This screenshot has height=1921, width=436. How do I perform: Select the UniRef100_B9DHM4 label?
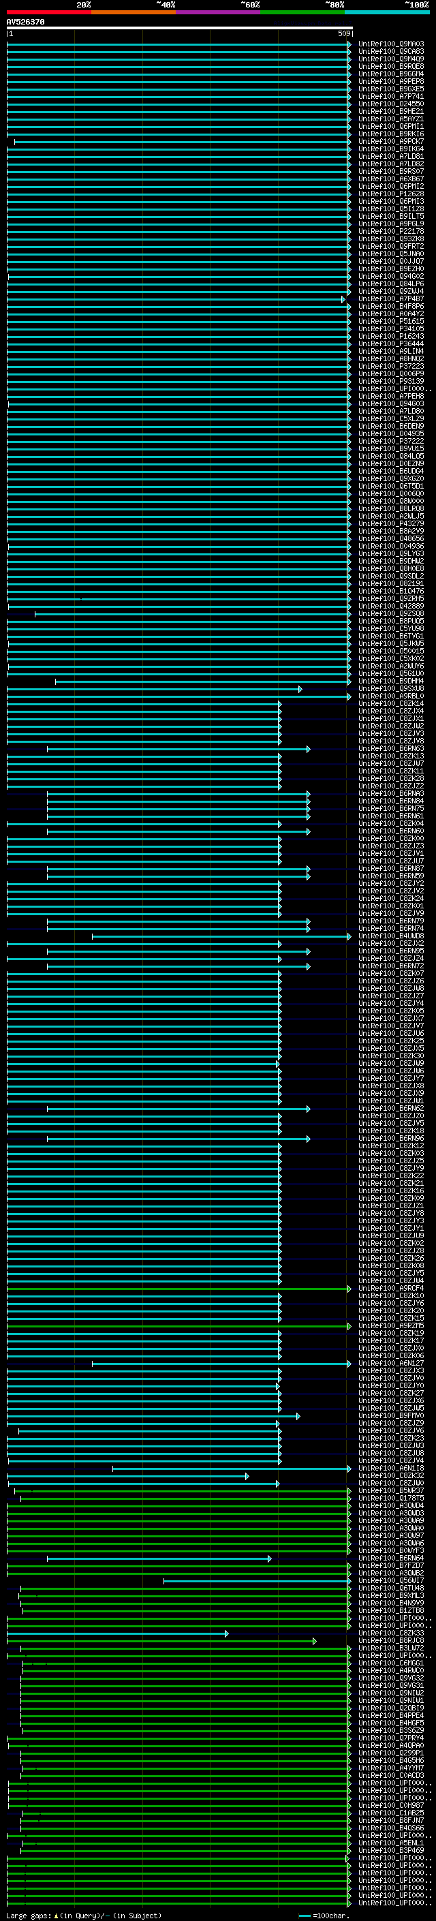click(x=391, y=681)
